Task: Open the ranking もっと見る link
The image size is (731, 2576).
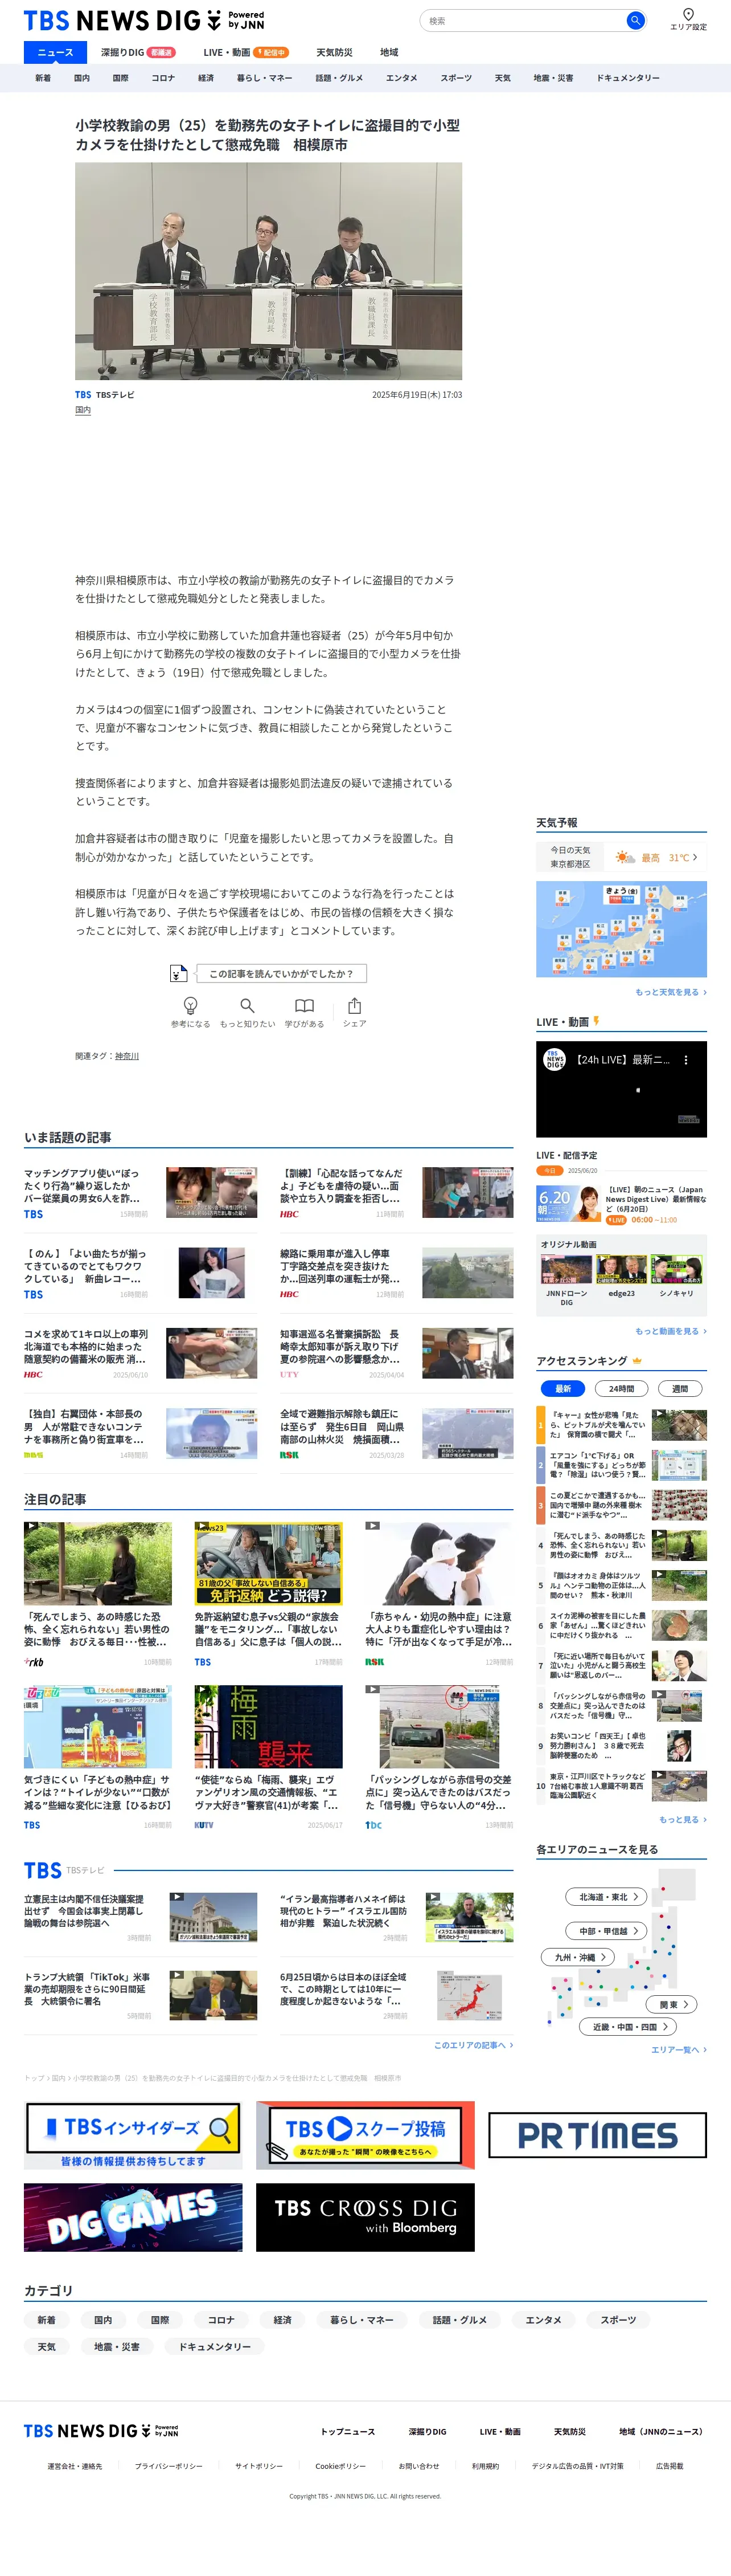Action: tap(682, 1819)
